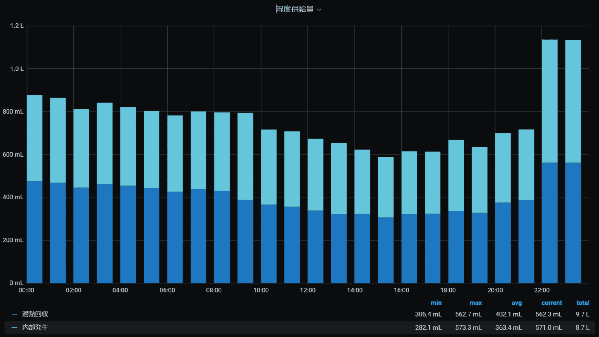Click the shortest bar, just before 16:00
Screen dimensions: 599x337
coord(386,220)
